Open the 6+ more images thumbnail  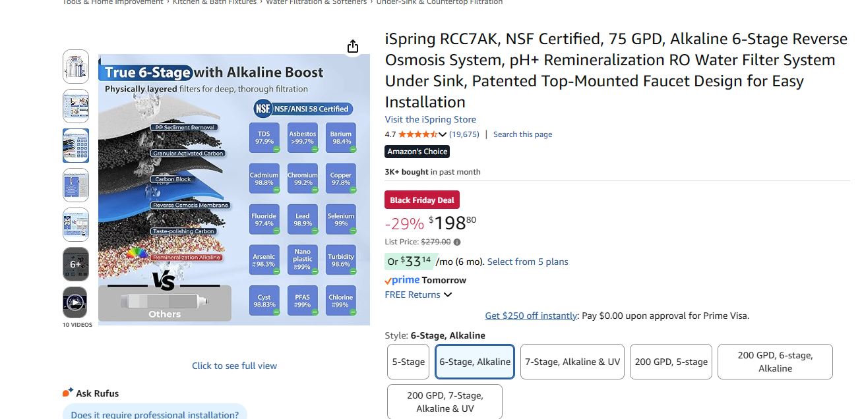tap(75, 264)
